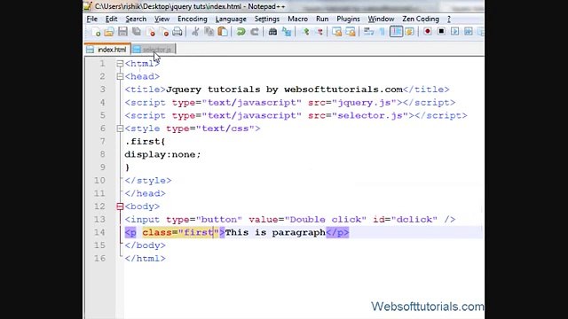Click the .first{ selector line
This screenshot has height=319, width=568.
click(145, 142)
